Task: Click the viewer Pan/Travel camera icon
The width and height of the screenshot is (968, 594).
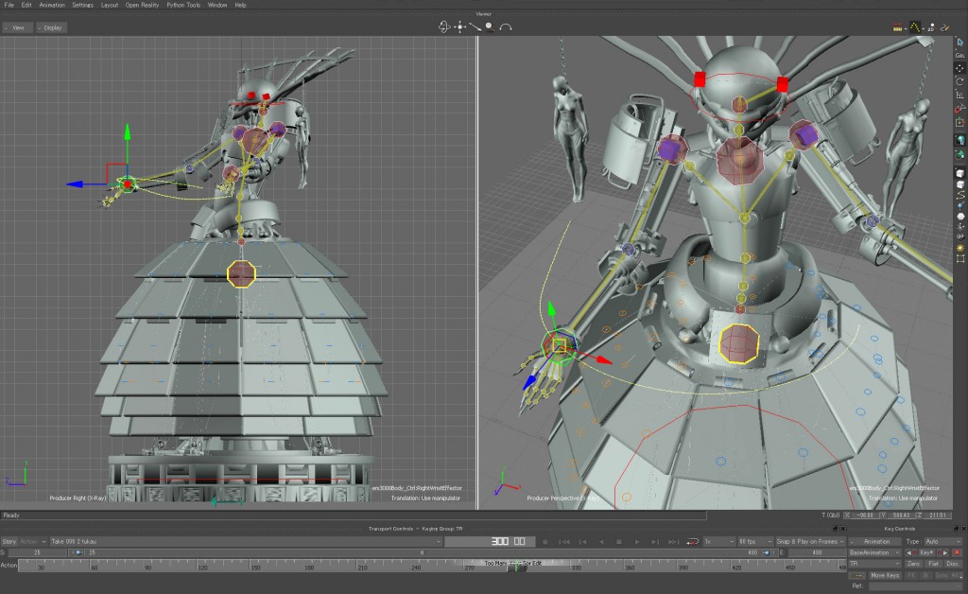Action: (x=460, y=26)
